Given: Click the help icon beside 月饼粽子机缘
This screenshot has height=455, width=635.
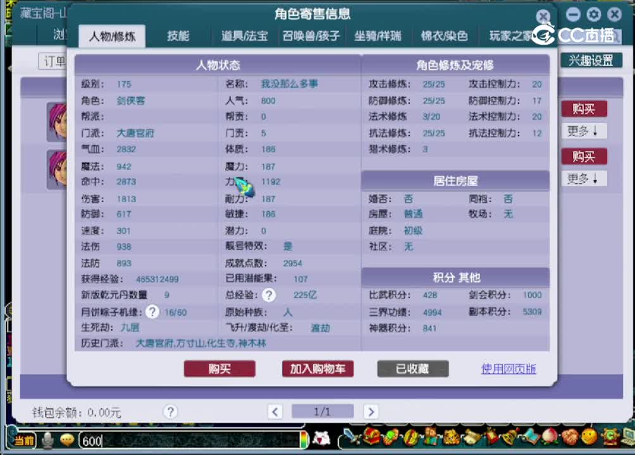Looking at the screenshot, I should pyautogui.click(x=152, y=311).
